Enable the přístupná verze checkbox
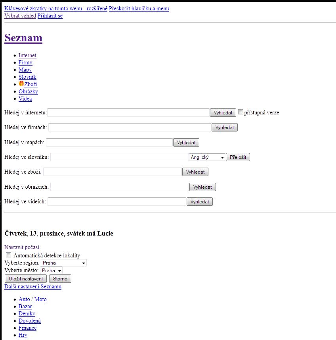Screen dimensions: 336x340 241,112
